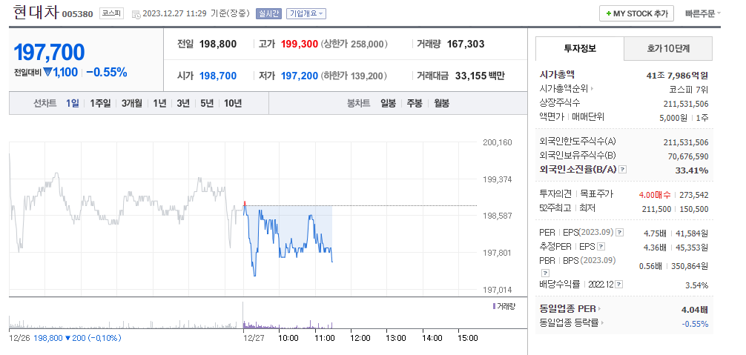Click help icon next to 배당수익률 2022.12
The width and height of the screenshot is (746, 355).
(x=618, y=285)
